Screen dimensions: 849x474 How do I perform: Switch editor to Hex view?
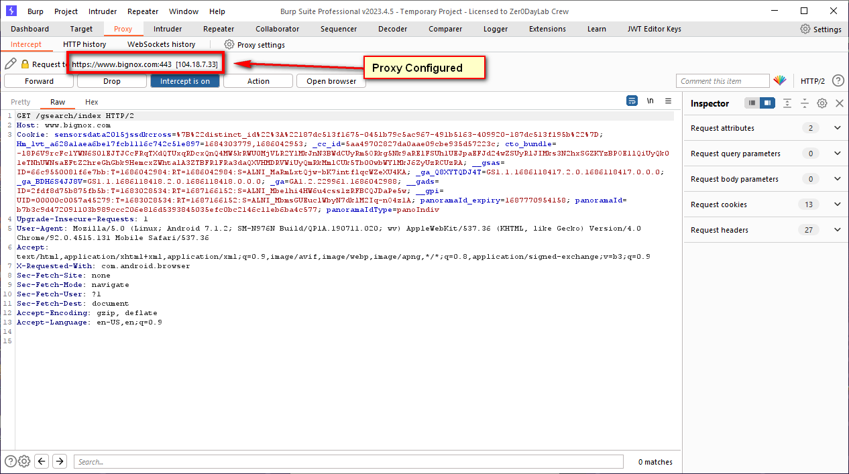click(92, 102)
